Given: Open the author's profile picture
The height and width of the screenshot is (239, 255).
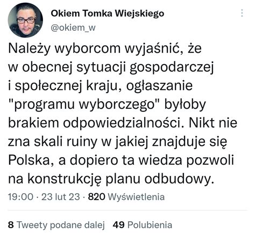Looking at the screenshot, I should 25,20.
